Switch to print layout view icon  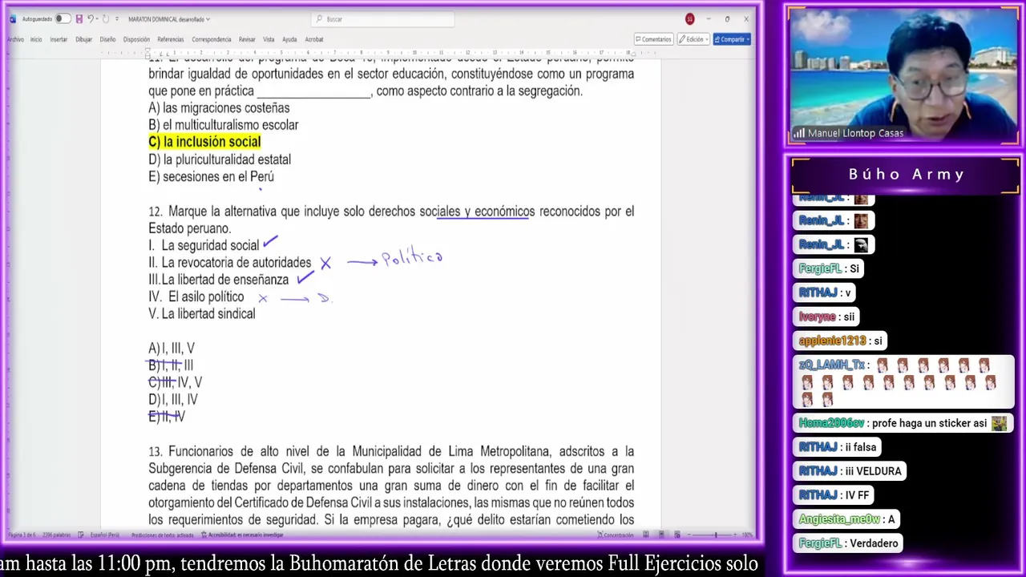coord(661,535)
